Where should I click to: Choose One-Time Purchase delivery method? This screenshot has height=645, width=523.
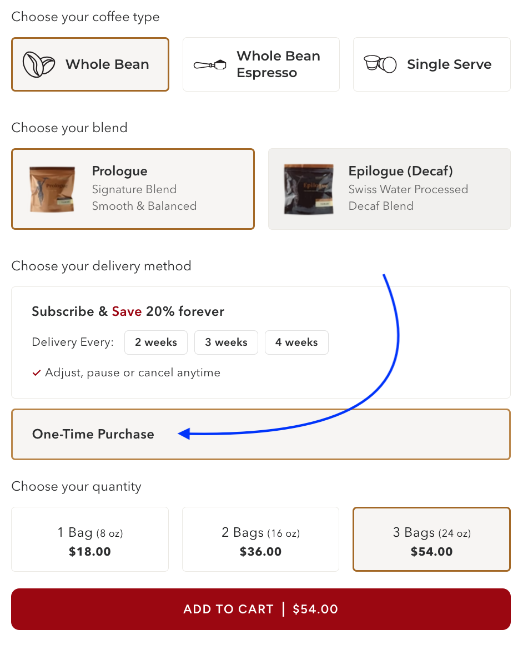pos(93,434)
